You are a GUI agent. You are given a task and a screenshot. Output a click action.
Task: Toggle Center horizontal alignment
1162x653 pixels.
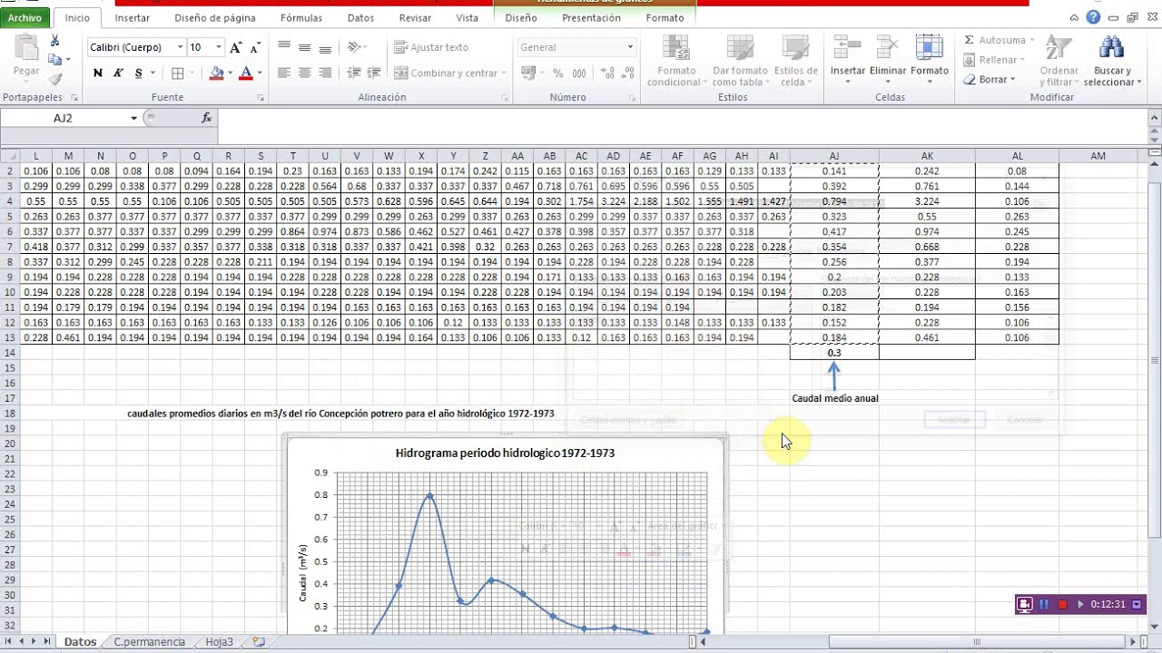point(304,73)
